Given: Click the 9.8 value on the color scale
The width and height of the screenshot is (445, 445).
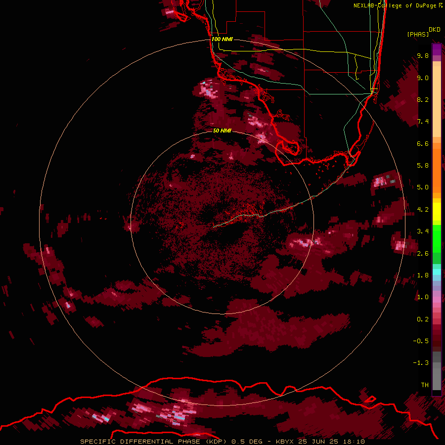Looking at the screenshot, I should [x=423, y=55].
